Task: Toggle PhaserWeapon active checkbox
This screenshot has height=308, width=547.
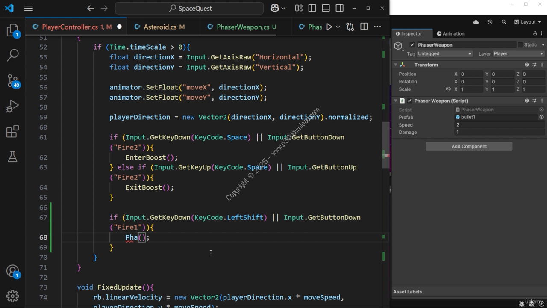Action: coord(412,45)
